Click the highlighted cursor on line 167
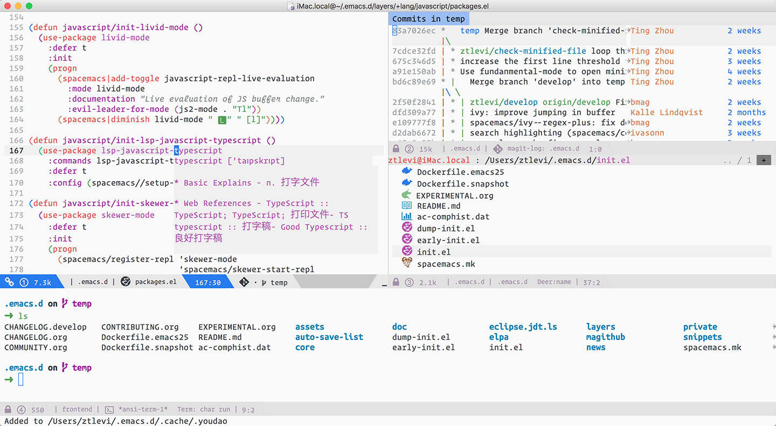The image size is (776, 426). point(176,151)
